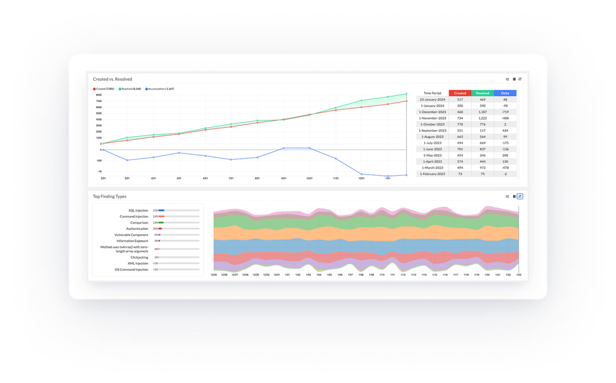Click the Top Finding Types panel title

coord(109,196)
